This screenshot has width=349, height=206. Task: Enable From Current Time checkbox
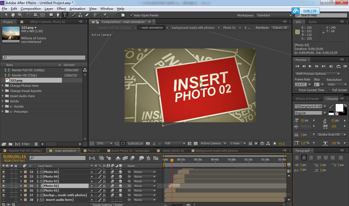(x=296, y=90)
